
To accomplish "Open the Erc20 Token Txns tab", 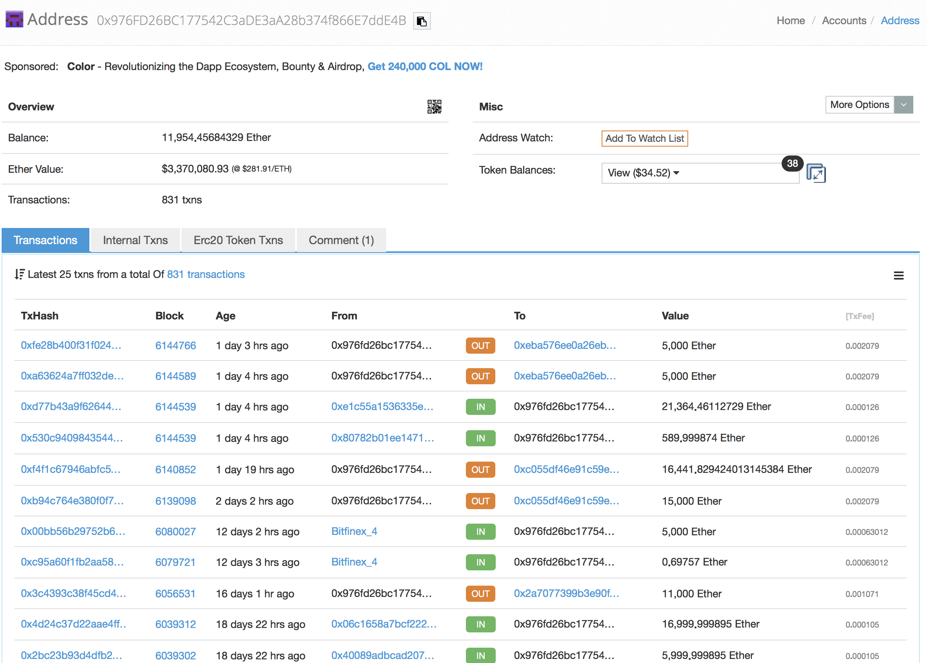I will (x=238, y=240).
